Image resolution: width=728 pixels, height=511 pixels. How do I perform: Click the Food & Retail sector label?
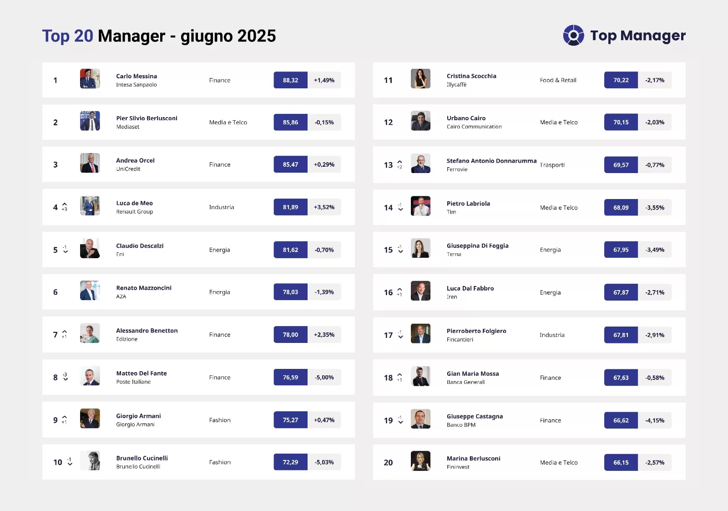(558, 80)
